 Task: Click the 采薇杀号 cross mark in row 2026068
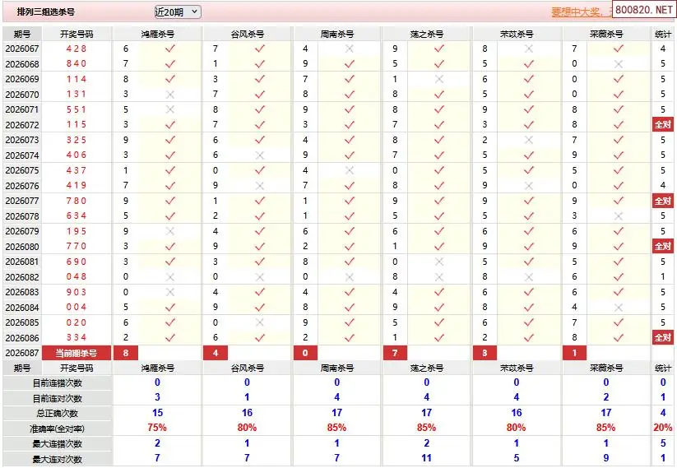[619, 64]
